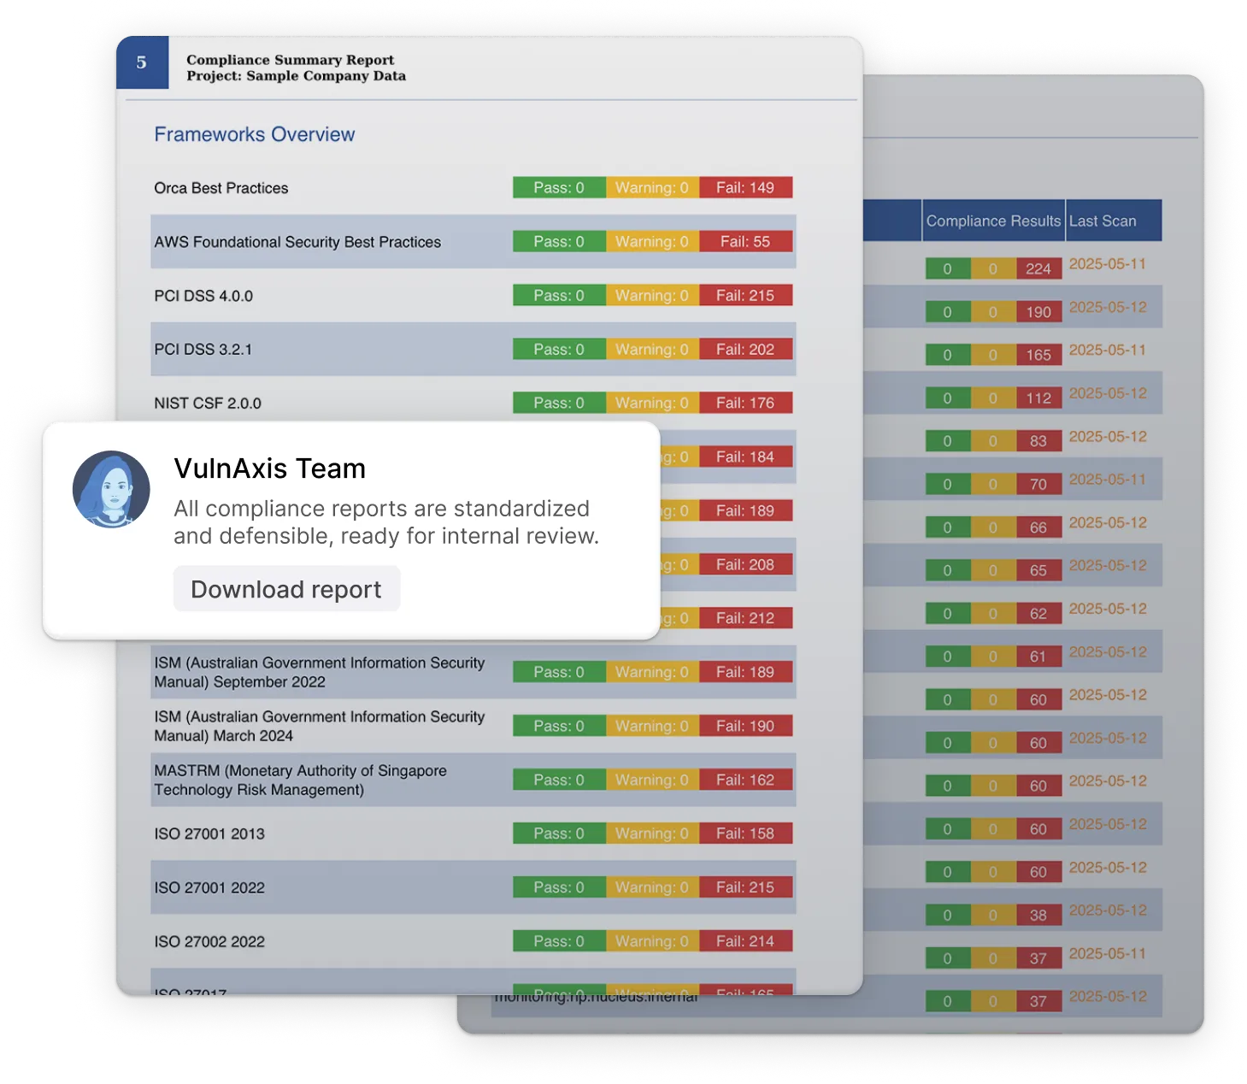1247x1084 pixels.
Task: Select AWS Foundational Security Best Practices row
Action: click(474, 242)
